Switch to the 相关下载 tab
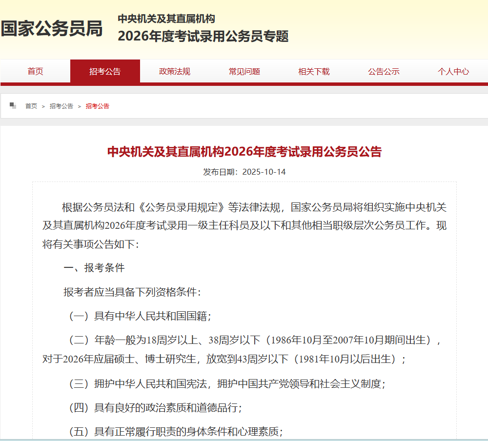 coord(314,72)
